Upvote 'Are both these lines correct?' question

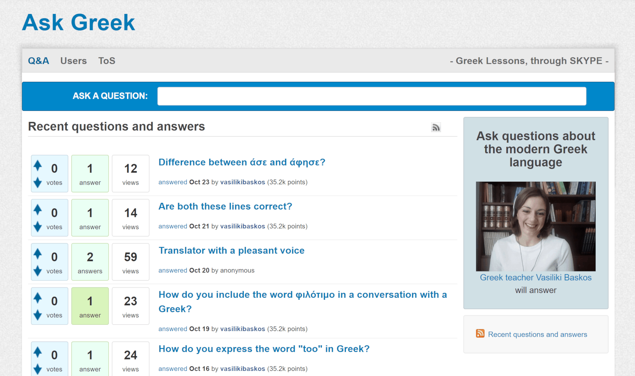tap(38, 210)
